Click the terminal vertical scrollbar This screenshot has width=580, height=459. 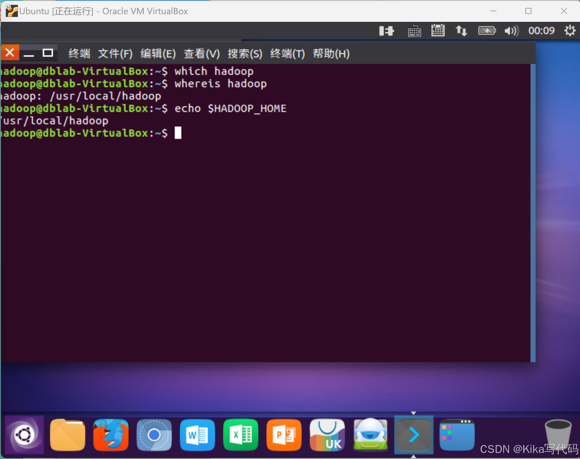(x=533, y=213)
